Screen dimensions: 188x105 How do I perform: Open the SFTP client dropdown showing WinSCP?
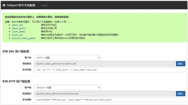click(67, 88)
